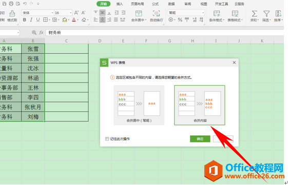Viewport: 288px width, 185px height.
Task: Click the green 确定 button in dialog
Action: click(x=200, y=139)
